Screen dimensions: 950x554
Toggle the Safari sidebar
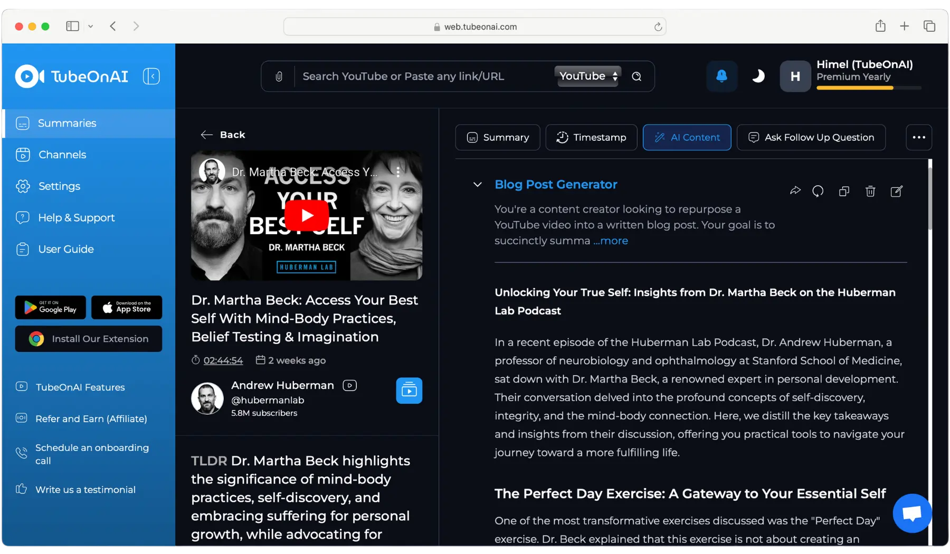(72, 26)
